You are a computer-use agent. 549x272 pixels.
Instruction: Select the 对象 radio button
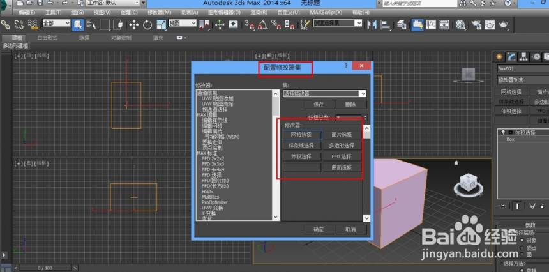pos(522,241)
